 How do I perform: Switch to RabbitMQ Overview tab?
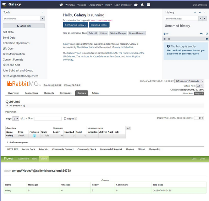click(13, 93)
